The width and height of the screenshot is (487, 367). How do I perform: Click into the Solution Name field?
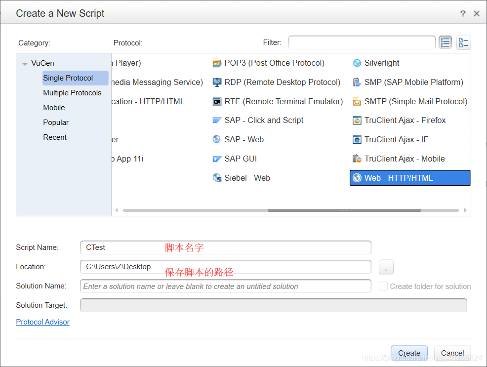(x=226, y=286)
